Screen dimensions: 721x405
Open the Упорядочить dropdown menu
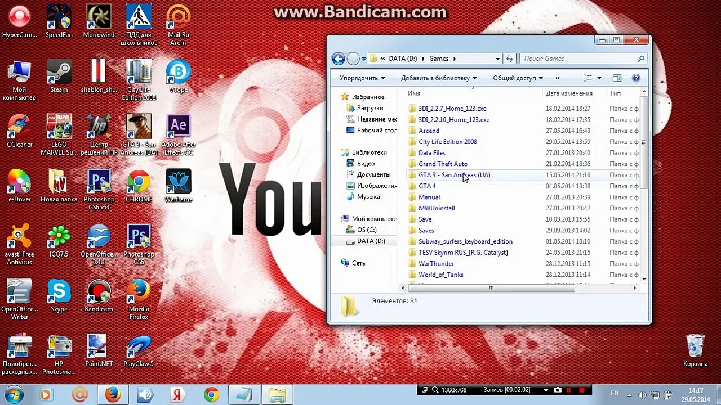coord(362,78)
